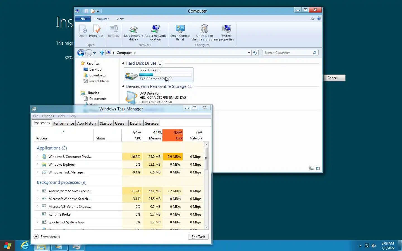Screen dimensions: 402x251
Task: Switch to the Performance tab
Action: [x=64, y=123]
